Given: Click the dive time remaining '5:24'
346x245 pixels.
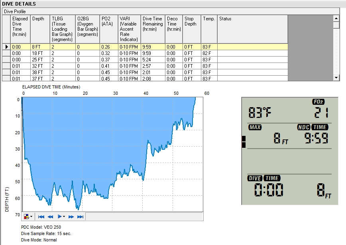Looking at the screenshot, I should [x=153, y=59].
